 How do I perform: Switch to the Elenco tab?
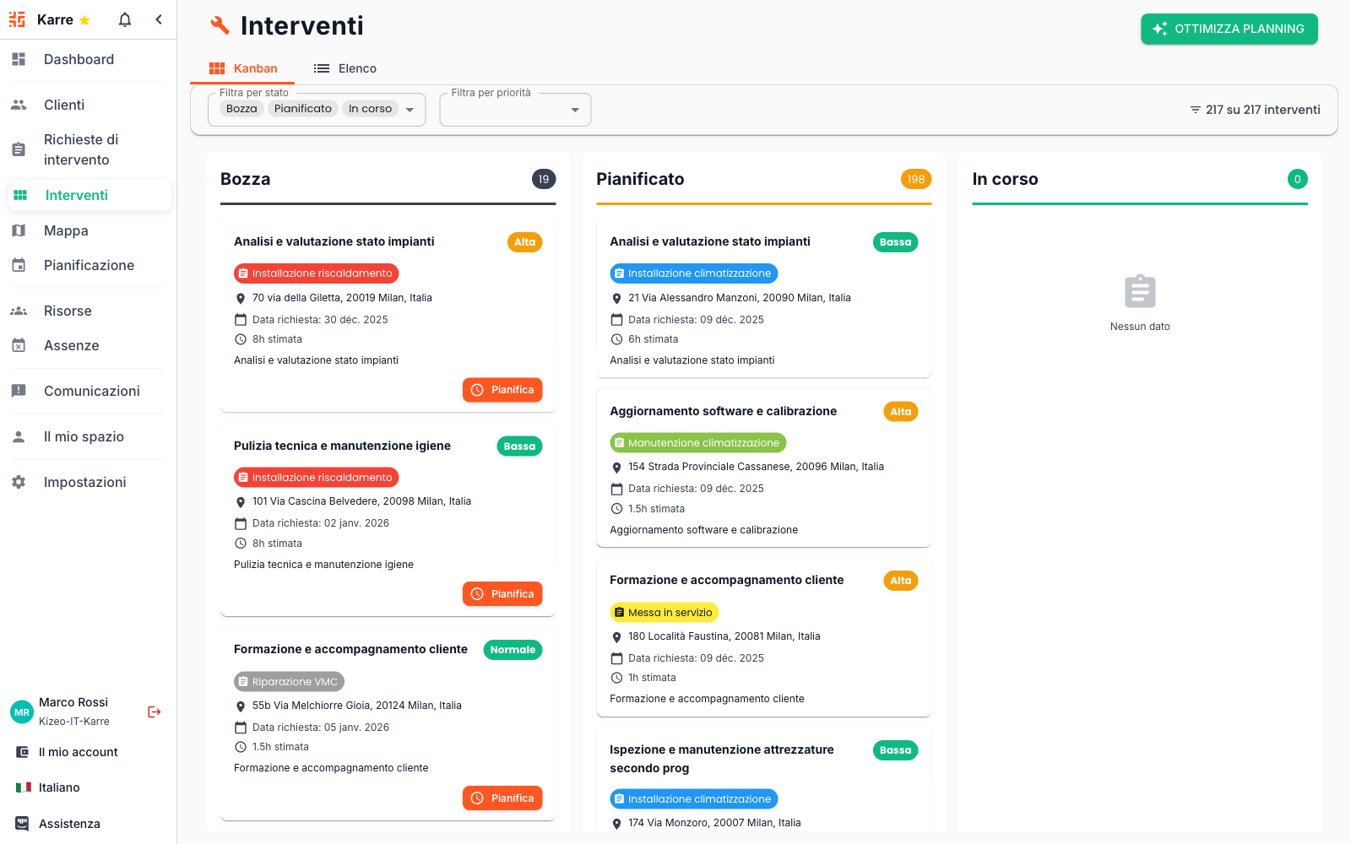point(345,68)
